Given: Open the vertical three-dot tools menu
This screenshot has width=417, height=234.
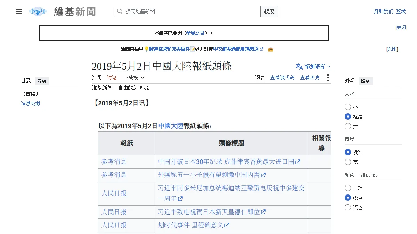Looking at the screenshot, I should [x=328, y=78].
